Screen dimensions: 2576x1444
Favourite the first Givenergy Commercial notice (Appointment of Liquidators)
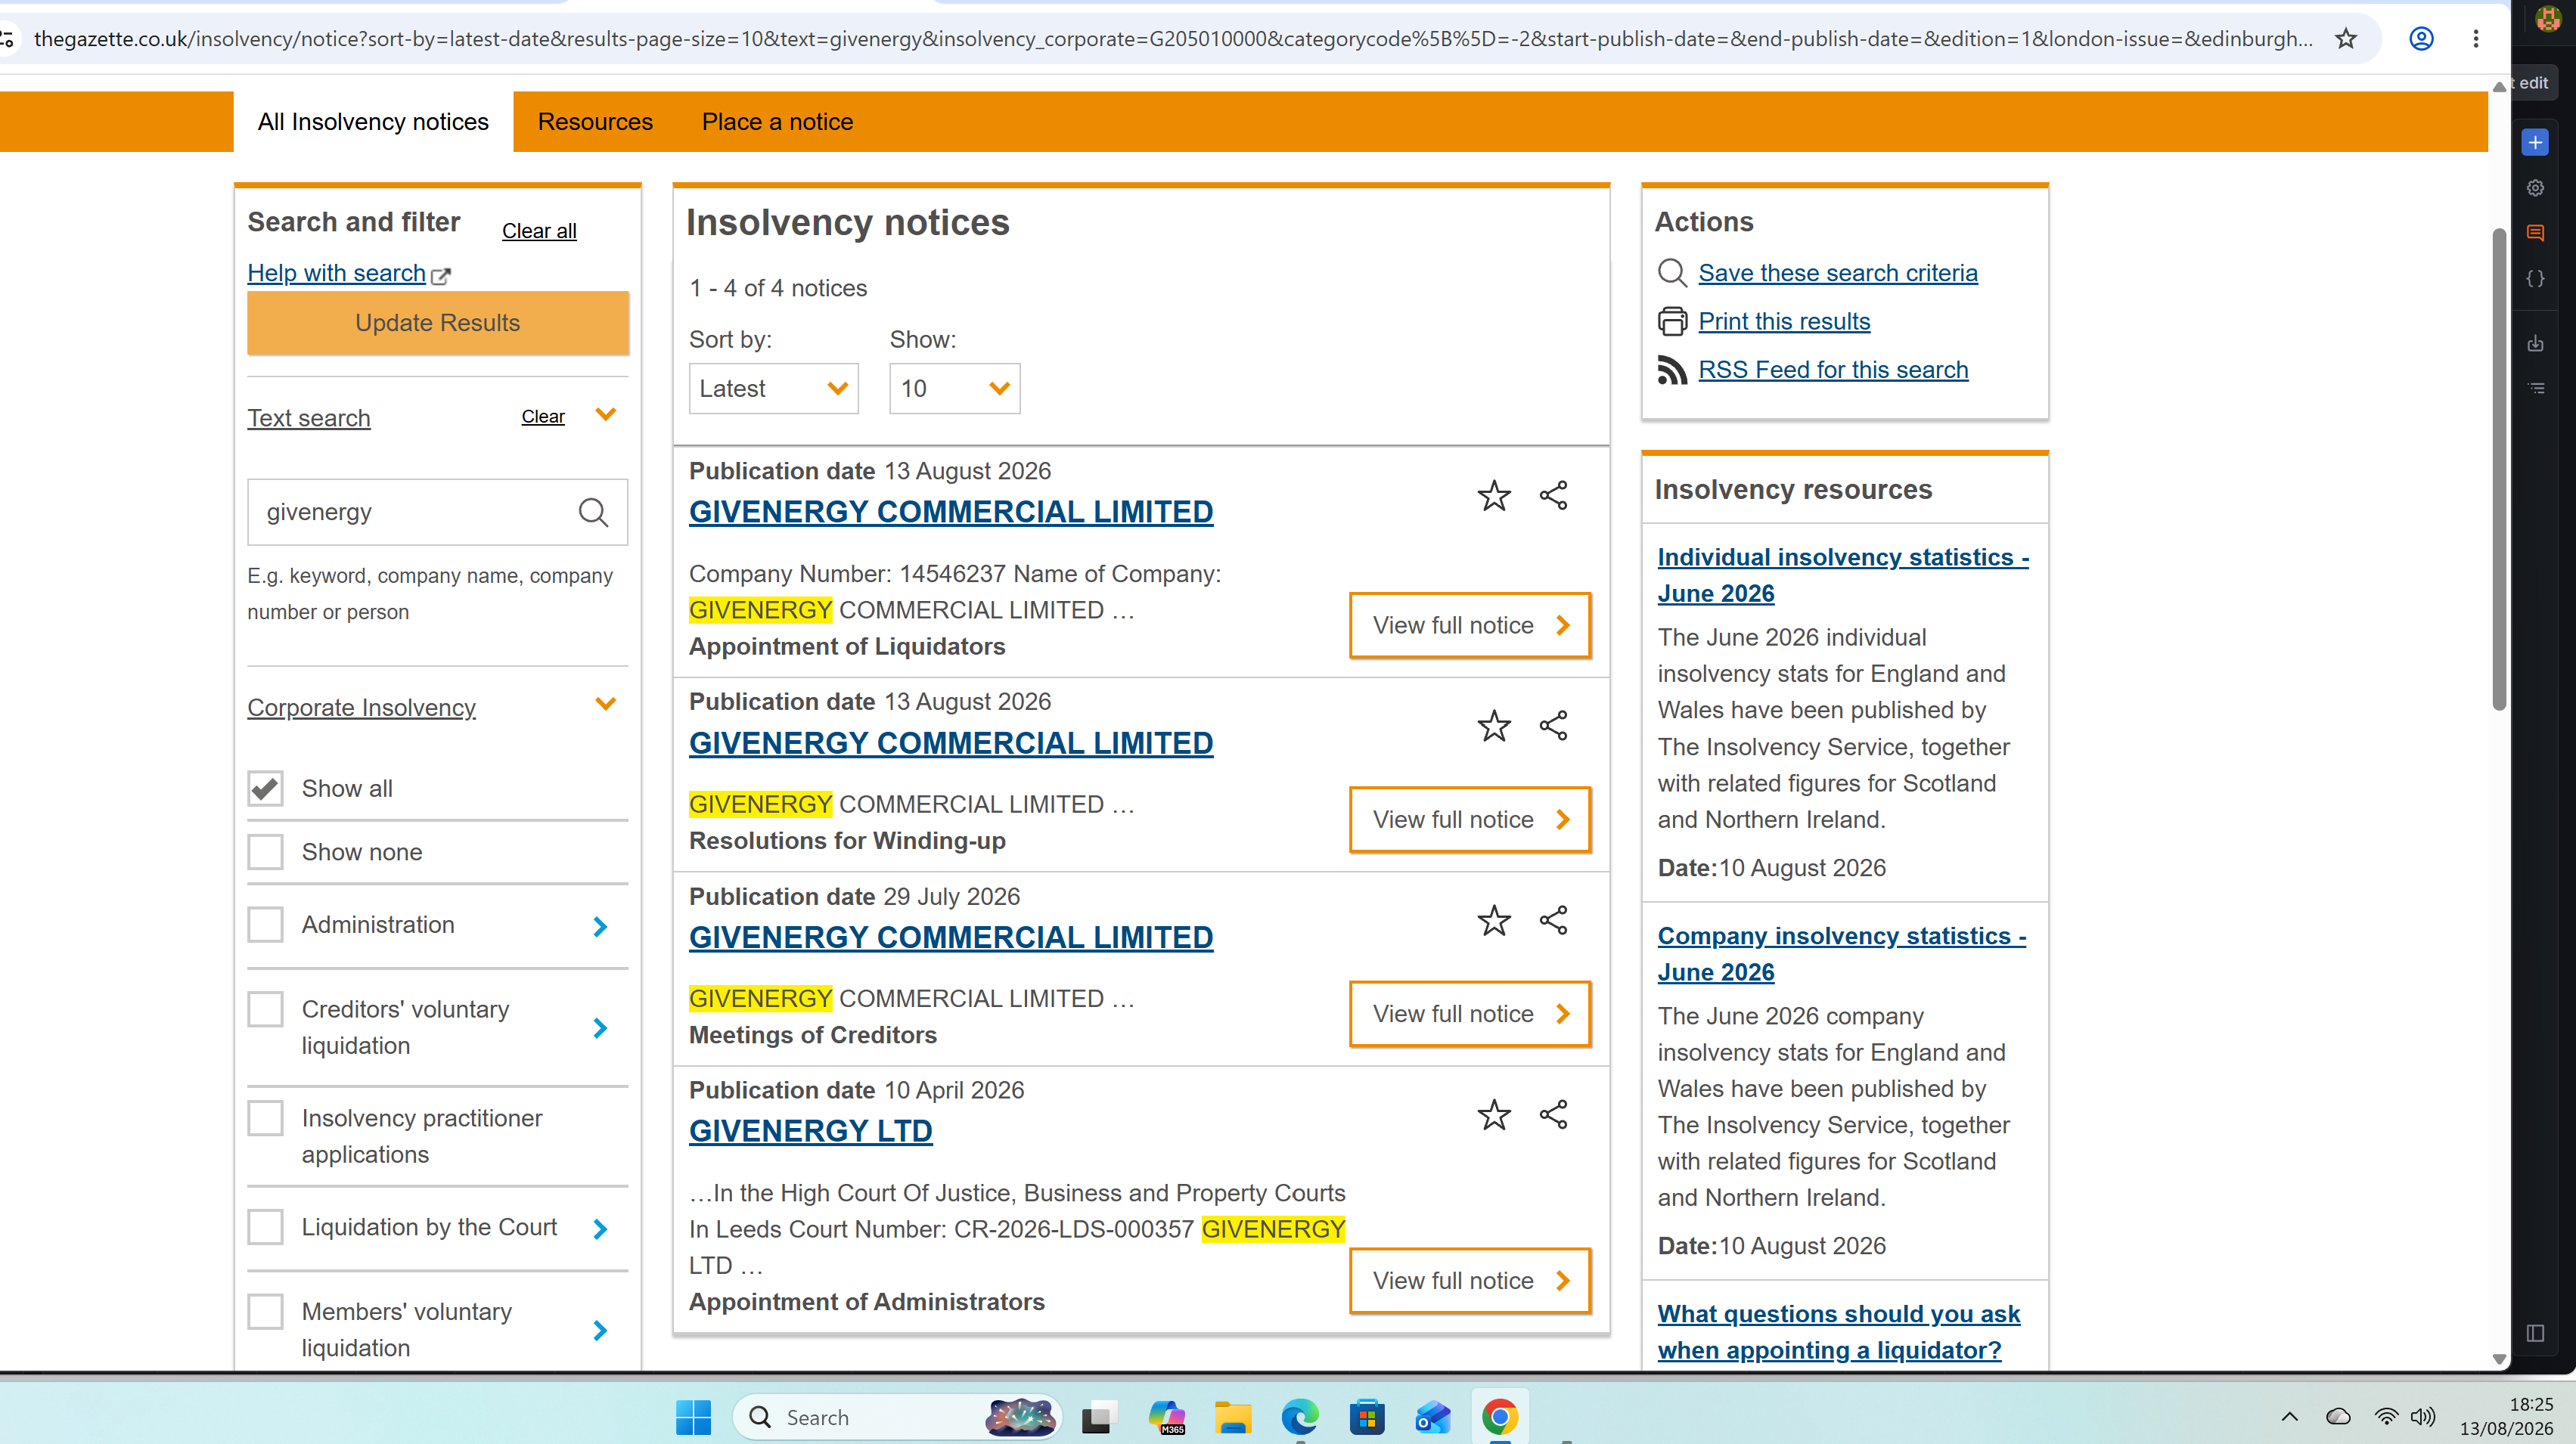pyautogui.click(x=1494, y=496)
